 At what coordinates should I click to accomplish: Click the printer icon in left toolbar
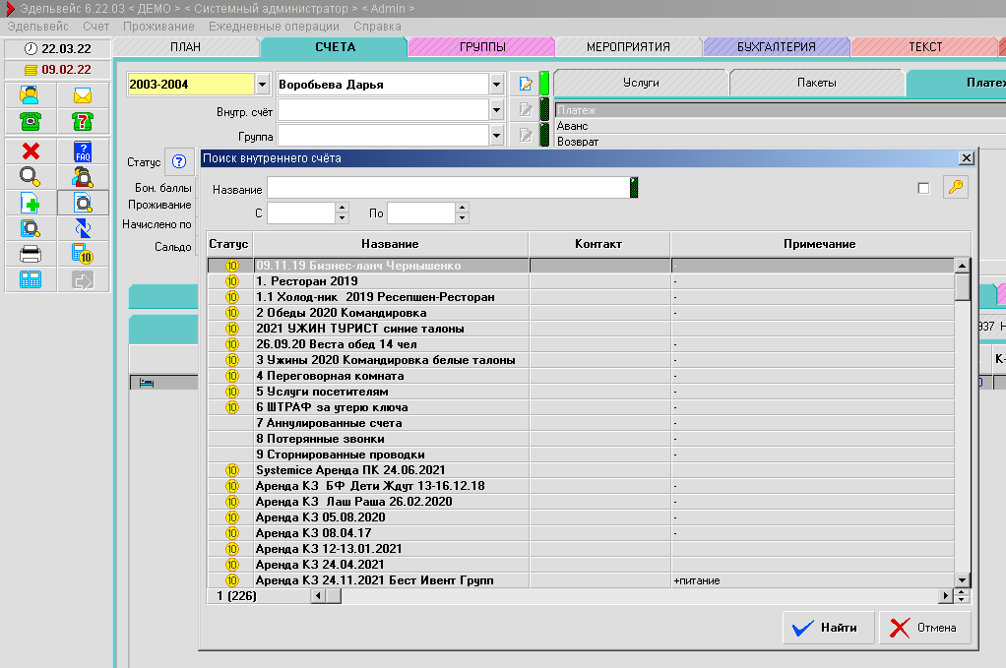point(31,254)
